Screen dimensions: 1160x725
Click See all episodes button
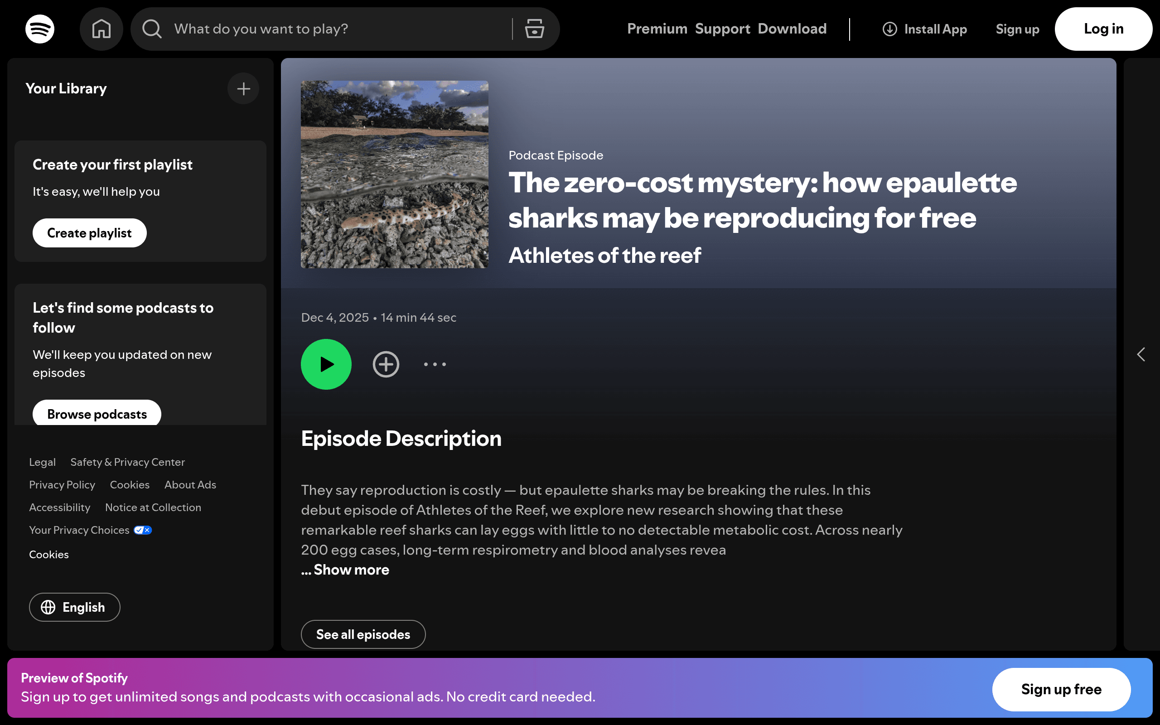click(363, 634)
